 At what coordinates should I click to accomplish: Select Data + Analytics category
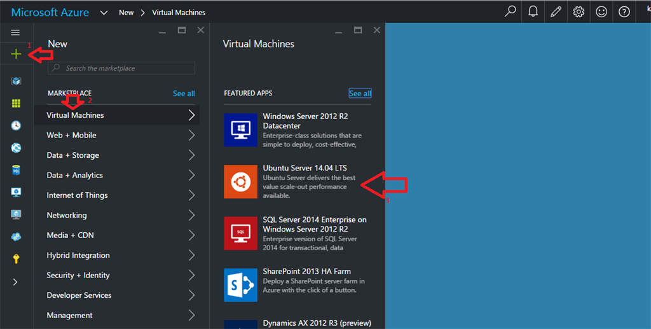point(117,175)
